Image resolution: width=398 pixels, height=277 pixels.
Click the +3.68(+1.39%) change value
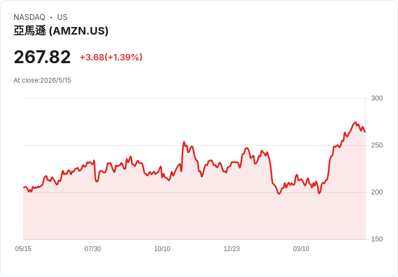[111, 57]
